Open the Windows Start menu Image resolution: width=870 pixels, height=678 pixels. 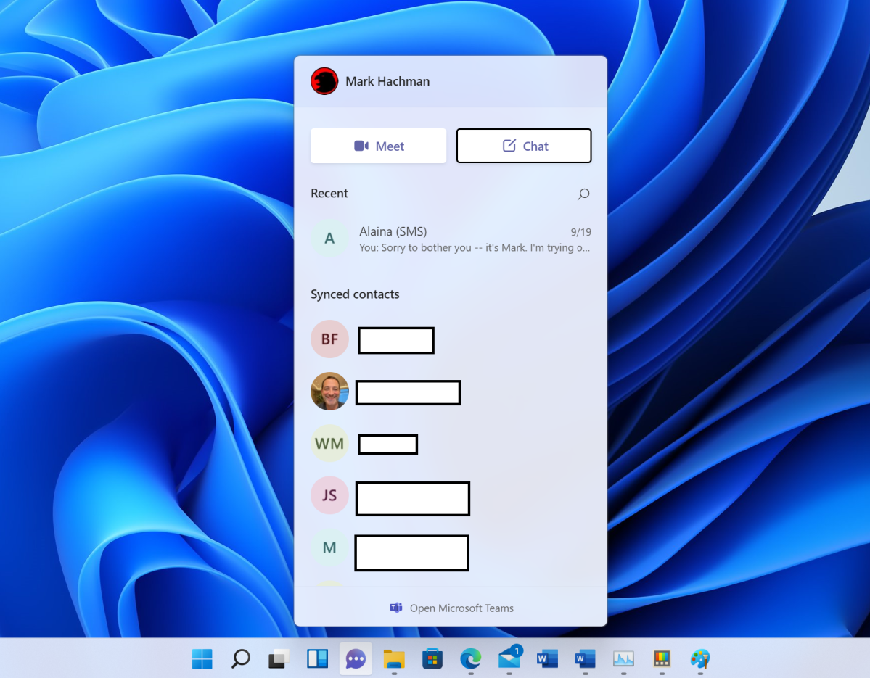[x=202, y=658]
